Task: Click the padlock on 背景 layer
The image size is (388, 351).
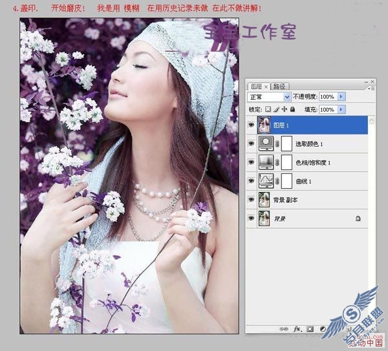Action: point(358,218)
